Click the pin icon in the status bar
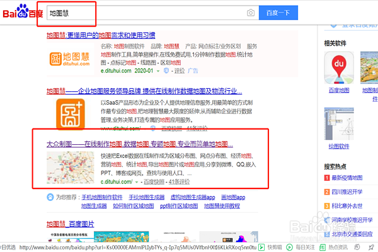Viewport: 378px width, 252px height. (x=371, y=247)
